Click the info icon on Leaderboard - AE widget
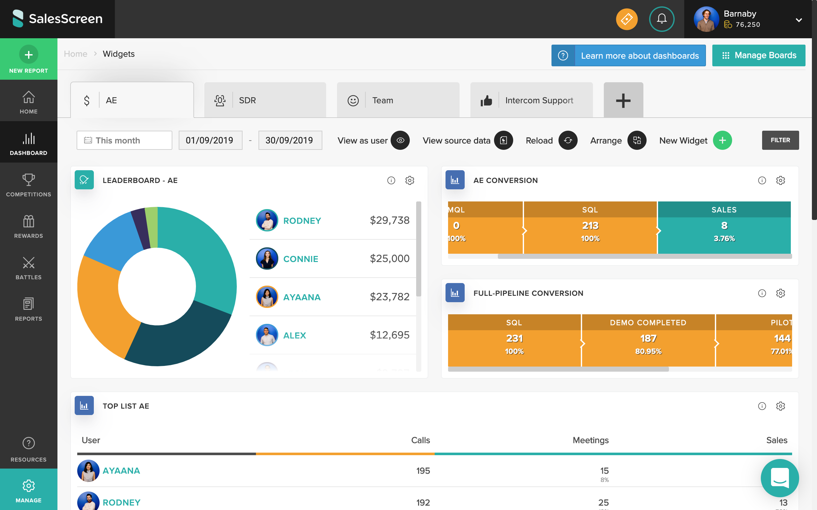Image resolution: width=817 pixels, height=510 pixels. click(x=391, y=180)
